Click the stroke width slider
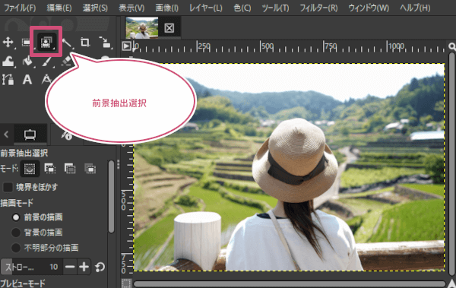 (x=31, y=267)
